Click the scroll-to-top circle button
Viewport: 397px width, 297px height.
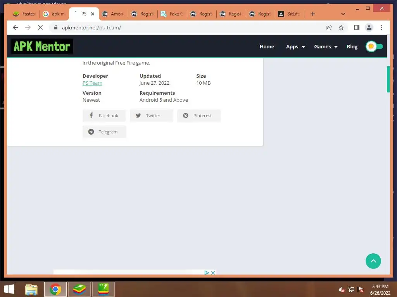[373, 261]
